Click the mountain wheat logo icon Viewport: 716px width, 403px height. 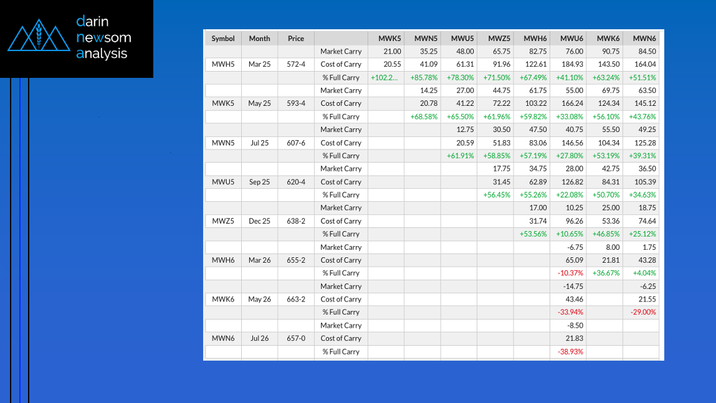click(x=39, y=38)
